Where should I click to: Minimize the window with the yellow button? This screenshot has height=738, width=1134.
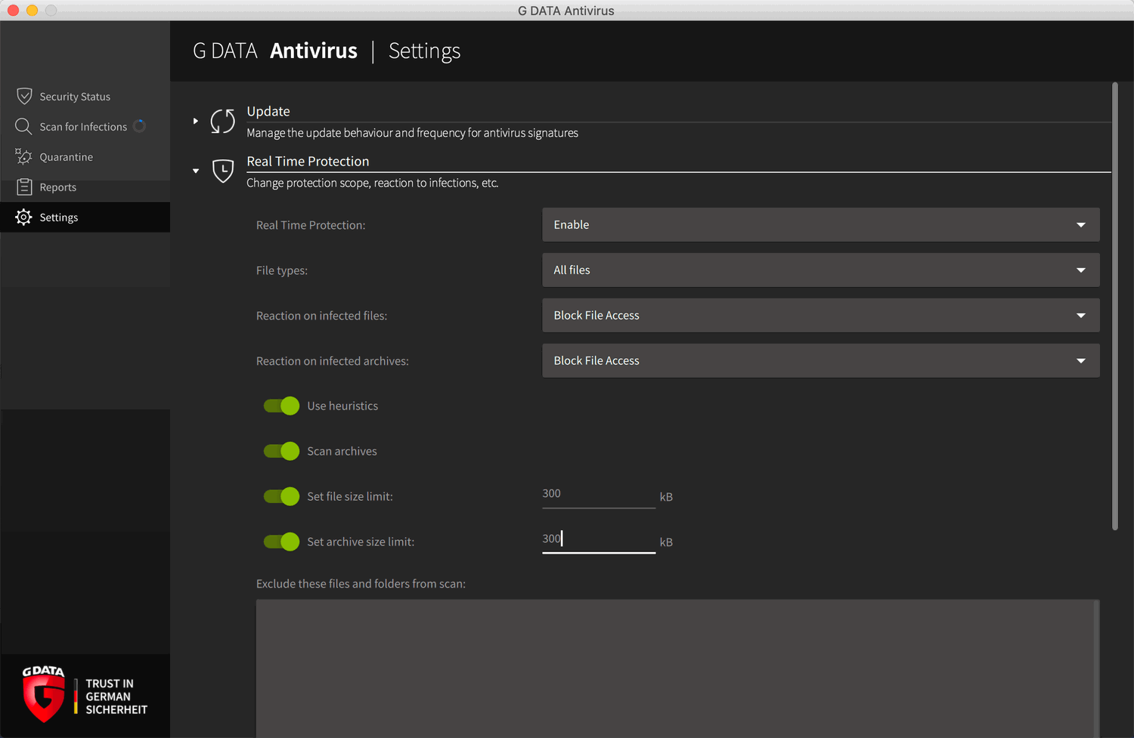pyautogui.click(x=32, y=10)
